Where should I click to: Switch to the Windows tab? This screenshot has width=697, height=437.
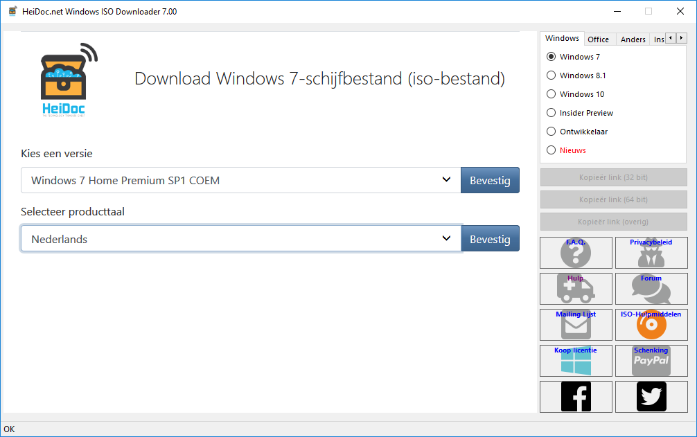coord(562,38)
